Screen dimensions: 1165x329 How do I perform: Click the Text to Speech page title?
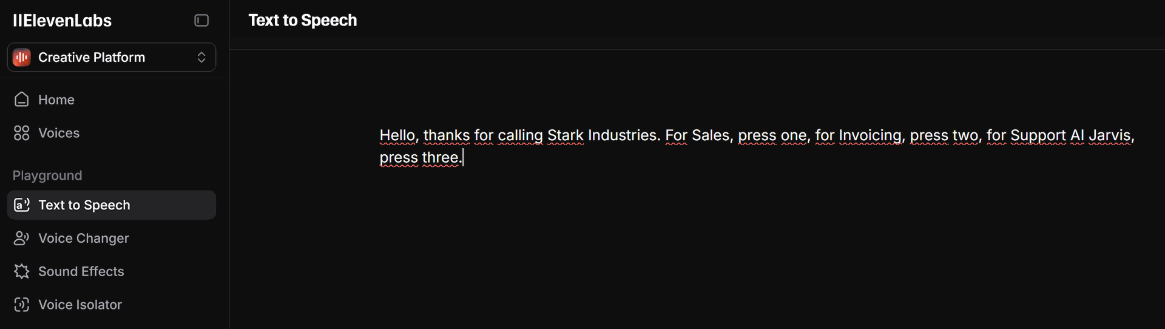[303, 21]
